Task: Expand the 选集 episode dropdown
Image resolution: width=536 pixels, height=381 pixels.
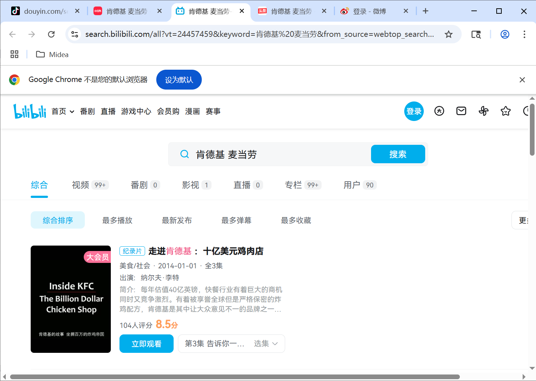Action: coord(266,343)
